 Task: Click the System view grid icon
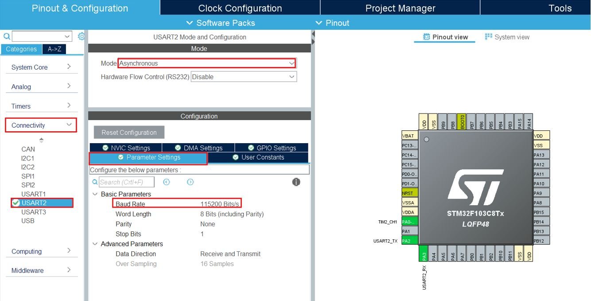click(488, 37)
